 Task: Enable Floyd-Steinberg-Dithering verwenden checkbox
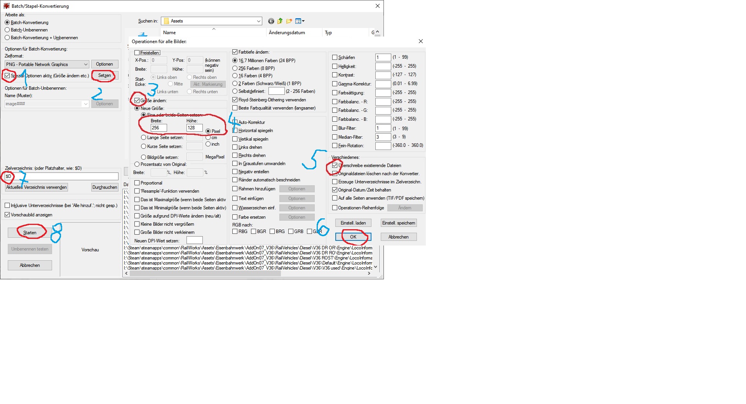(235, 100)
